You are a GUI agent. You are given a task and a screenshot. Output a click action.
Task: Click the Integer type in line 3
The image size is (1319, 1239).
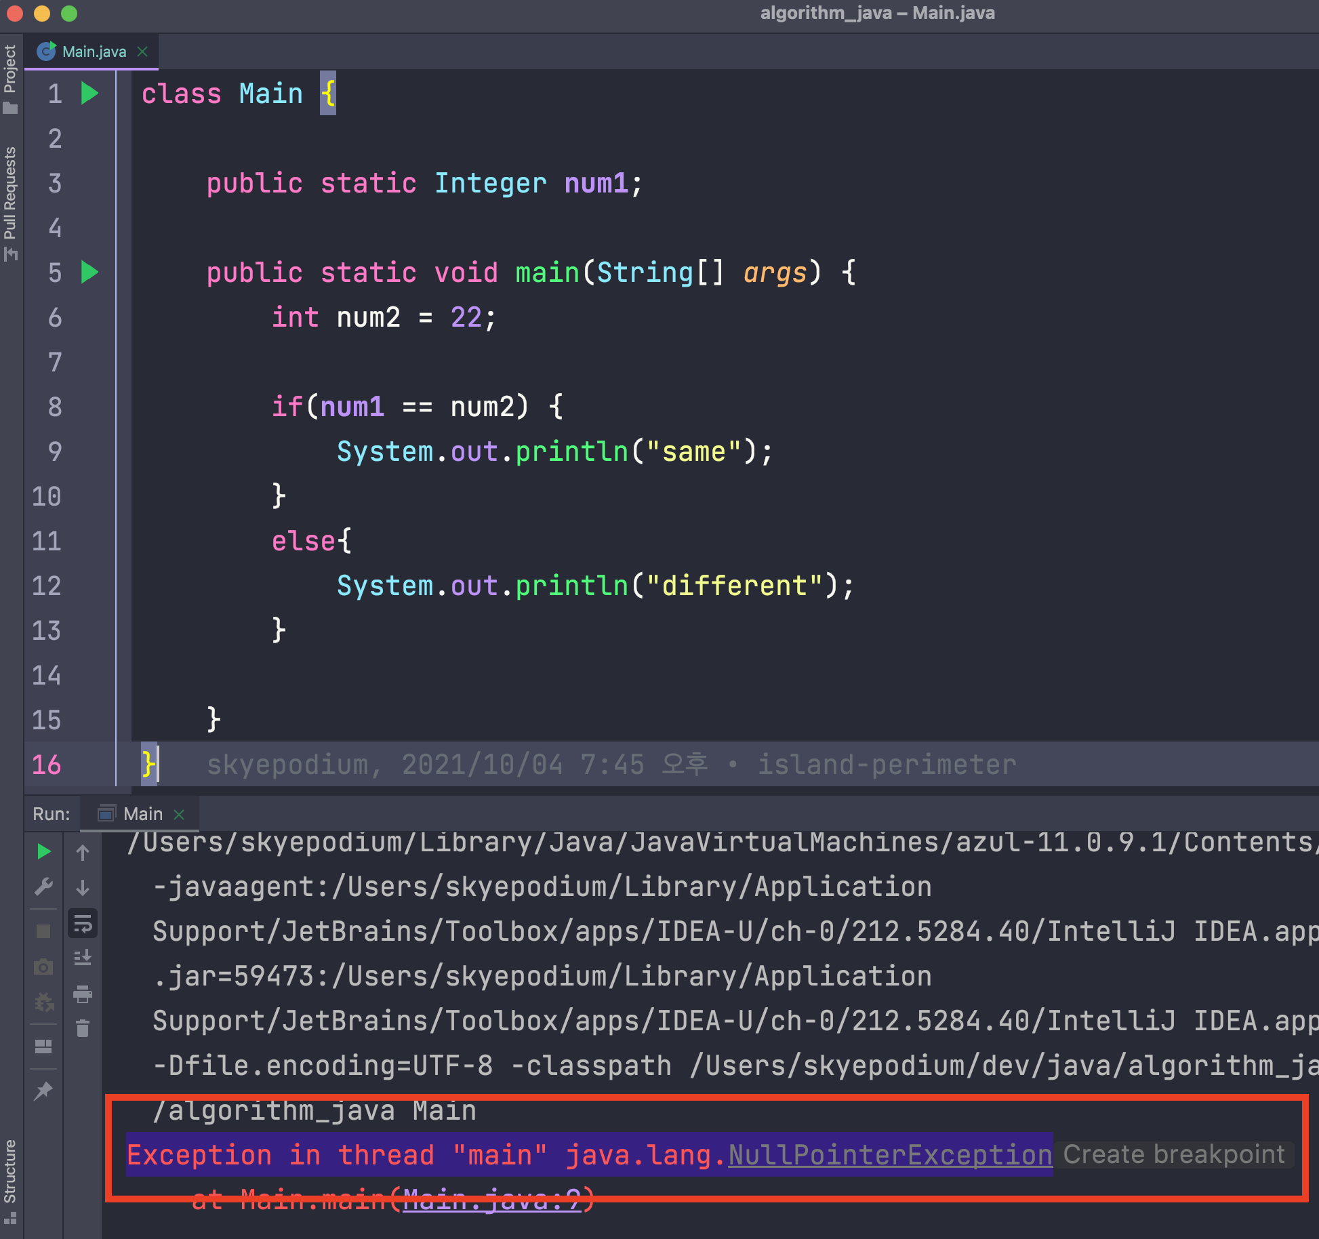point(491,183)
